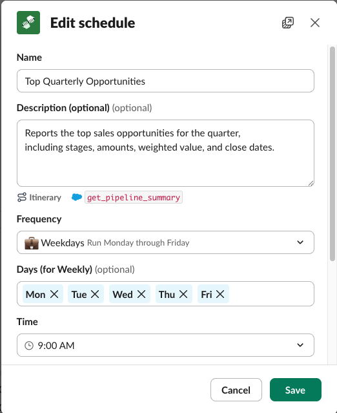Click the Salesforce cloud icon
Image resolution: width=337 pixels, height=413 pixels.
(77, 197)
